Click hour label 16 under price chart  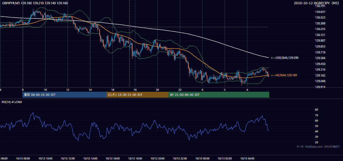(113, 90)
